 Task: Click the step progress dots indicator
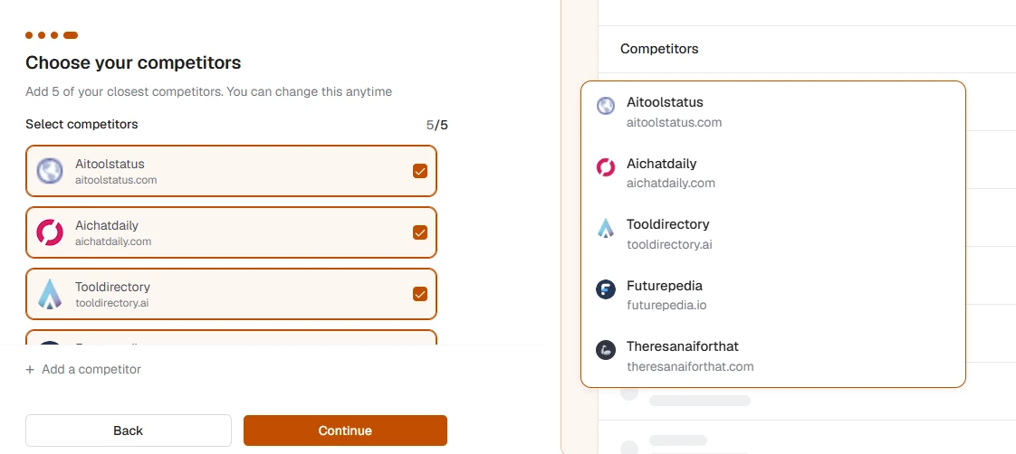pos(52,35)
